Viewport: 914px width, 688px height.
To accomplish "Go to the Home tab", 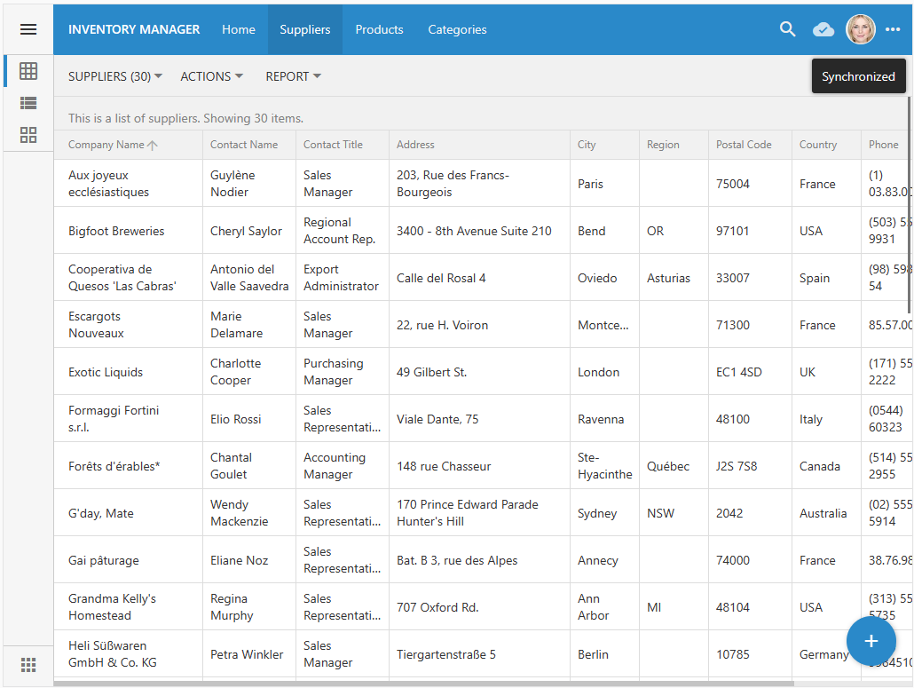I will coord(239,29).
